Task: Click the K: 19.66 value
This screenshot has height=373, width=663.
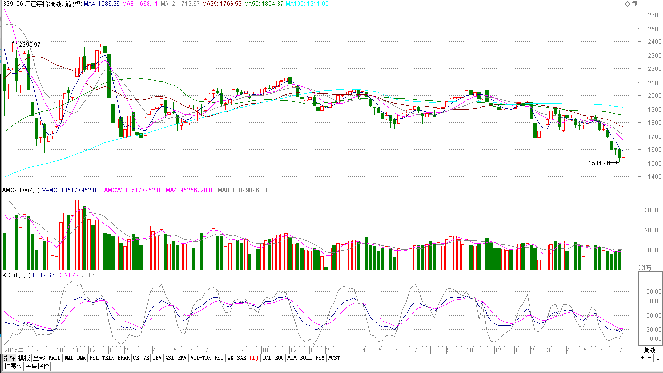Action: pyautogui.click(x=44, y=275)
